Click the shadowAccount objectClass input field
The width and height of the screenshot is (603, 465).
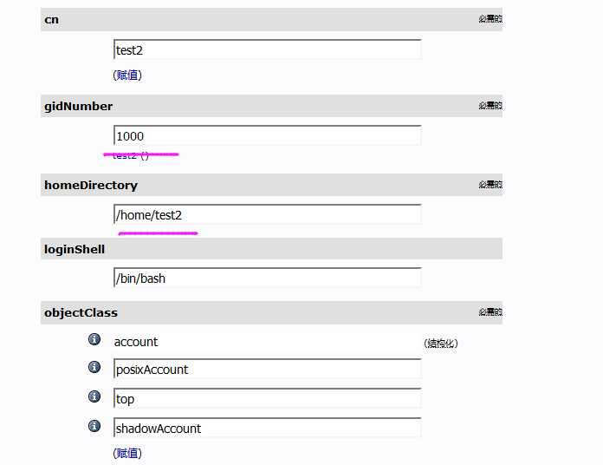pyautogui.click(x=267, y=428)
